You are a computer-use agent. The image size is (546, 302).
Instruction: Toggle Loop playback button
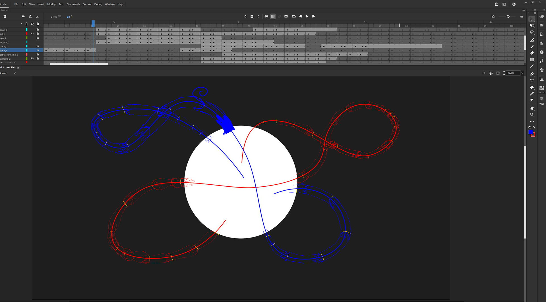(294, 16)
